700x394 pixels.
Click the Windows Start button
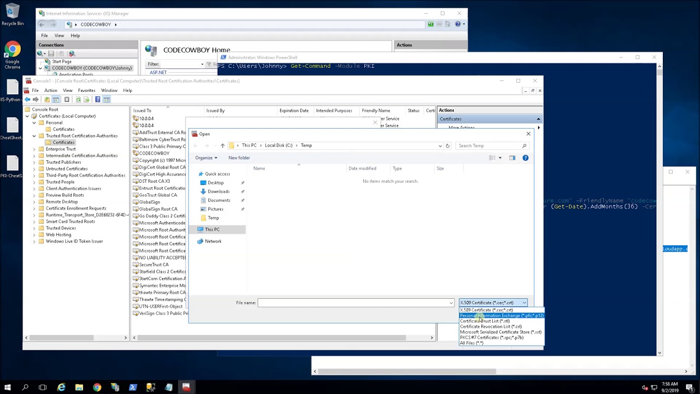(8, 387)
